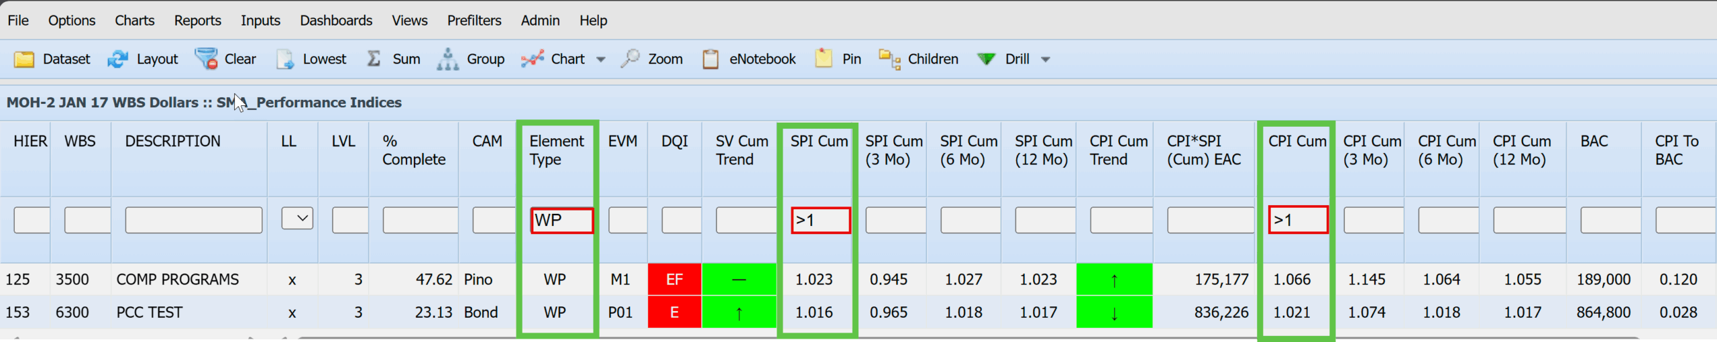Open the Zoom magnifier tool

[x=630, y=59]
